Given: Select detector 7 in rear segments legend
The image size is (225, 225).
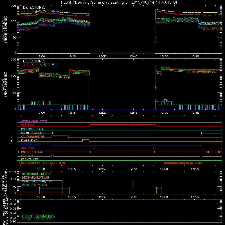Looking at the screenshot, I should coord(49,65).
